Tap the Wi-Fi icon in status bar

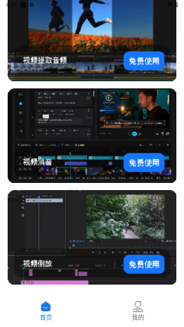point(170,5)
